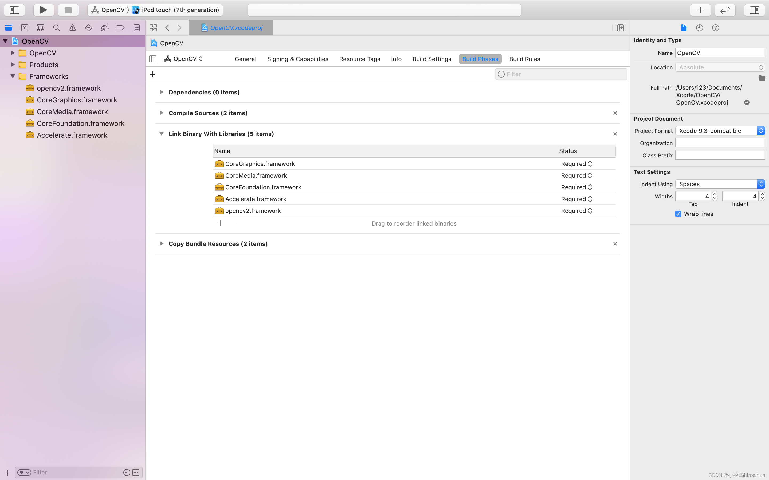This screenshot has height=480, width=769.
Task: Toggle the inspectors panel visibility
Action: point(754,10)
